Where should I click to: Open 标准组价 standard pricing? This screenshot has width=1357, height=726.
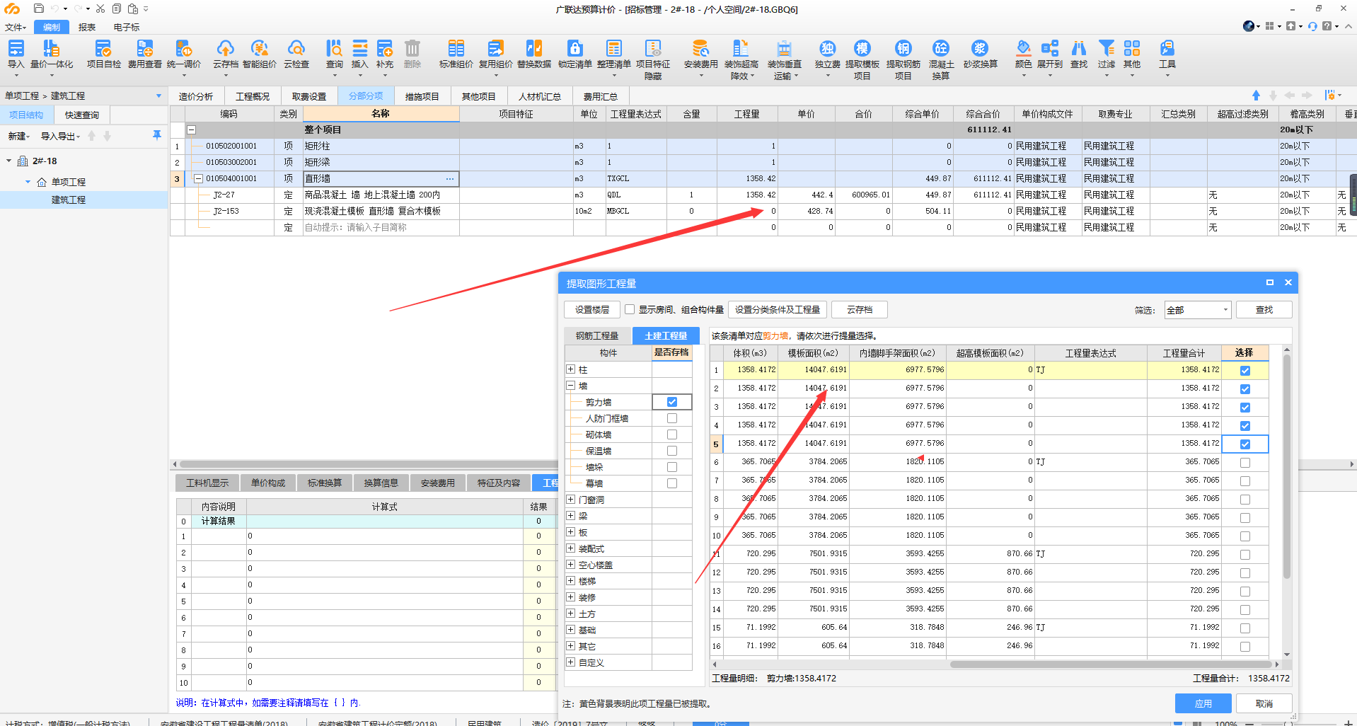coord(456,54)
